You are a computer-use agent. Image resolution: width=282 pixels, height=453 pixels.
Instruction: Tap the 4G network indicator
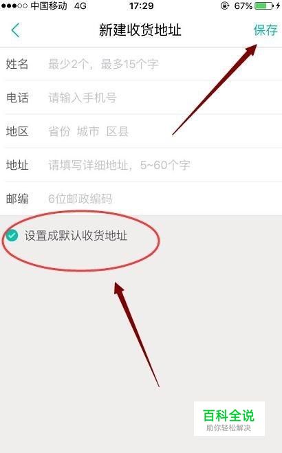pos(80,5)
